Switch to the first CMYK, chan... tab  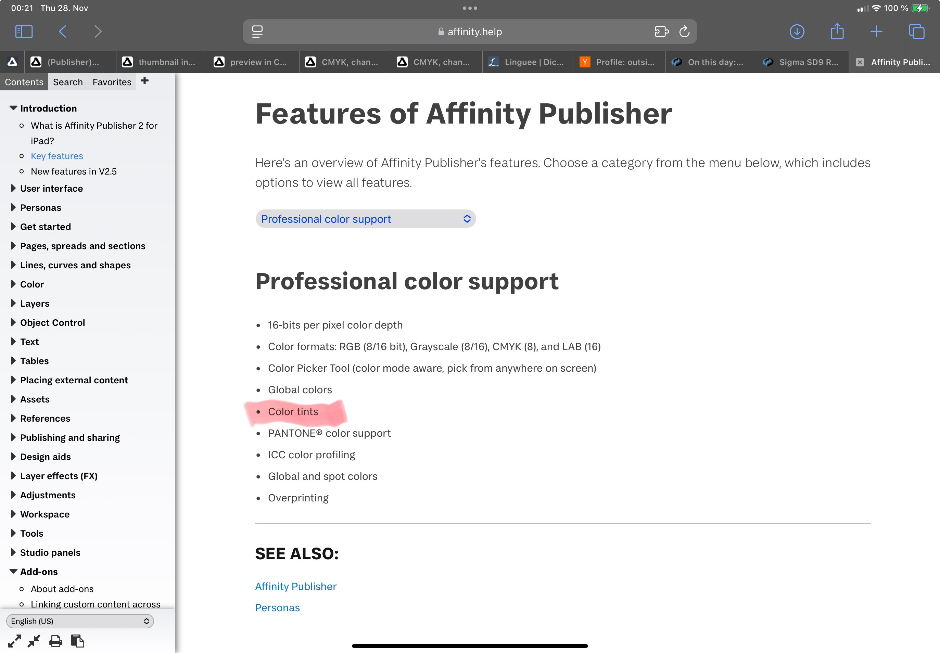point(345,62)
